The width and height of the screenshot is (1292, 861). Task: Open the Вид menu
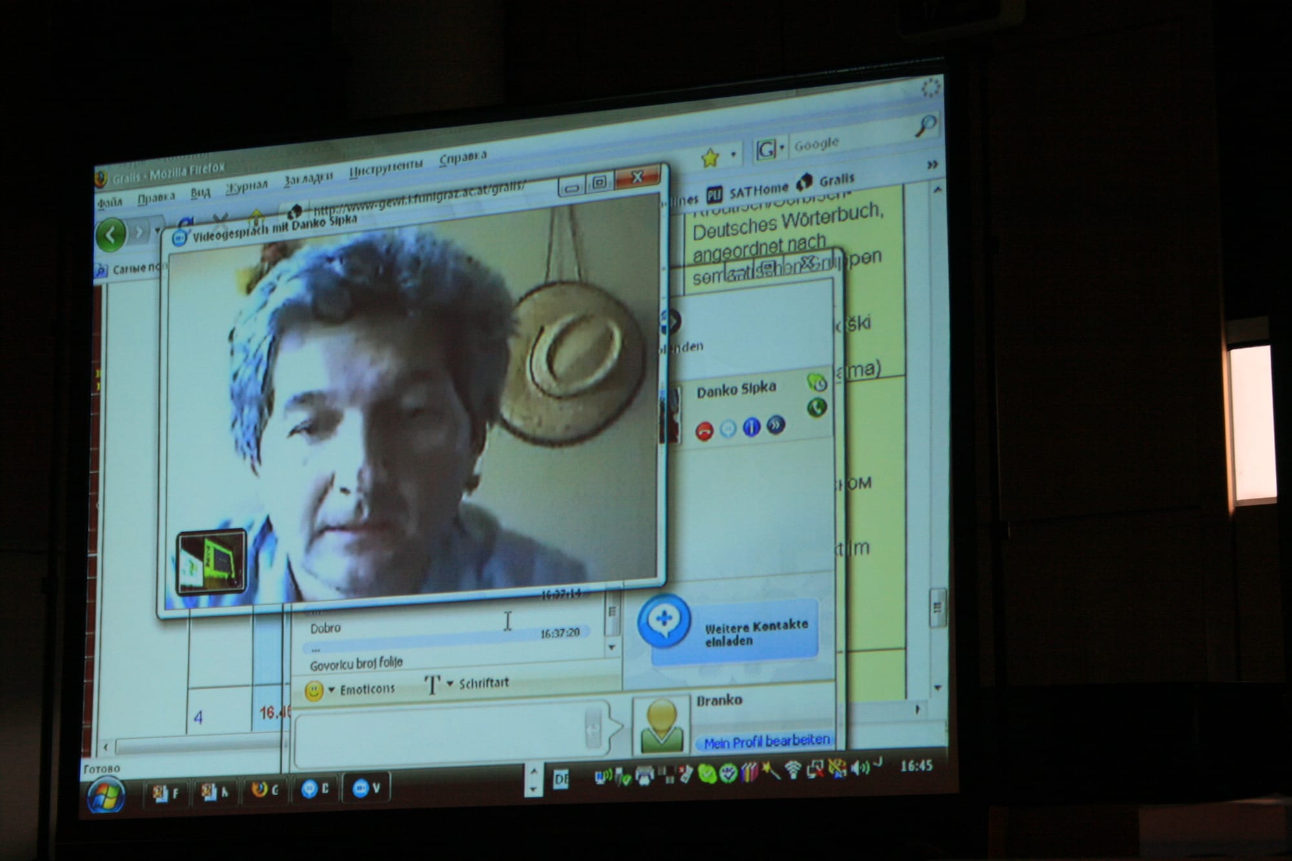click(x=200, y=192)
